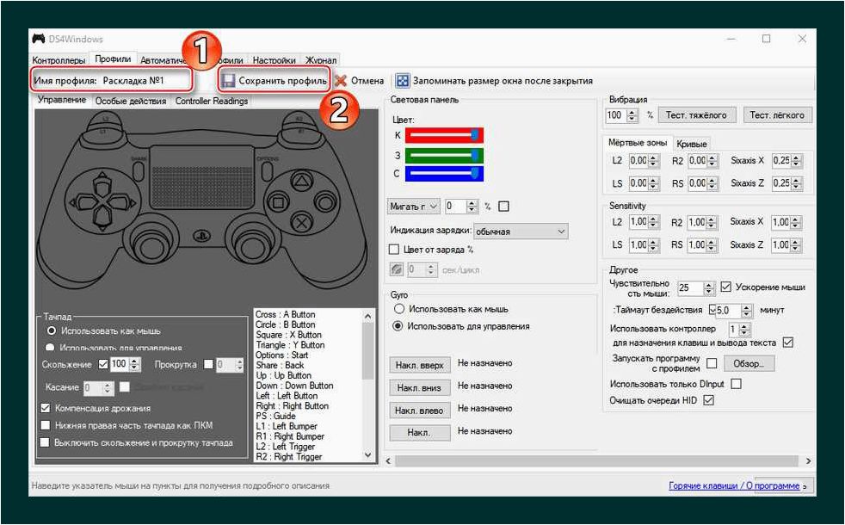
Task: Adjust Sixaxis X dead zone 0,25 spinner
Action: tap(797, 161)
